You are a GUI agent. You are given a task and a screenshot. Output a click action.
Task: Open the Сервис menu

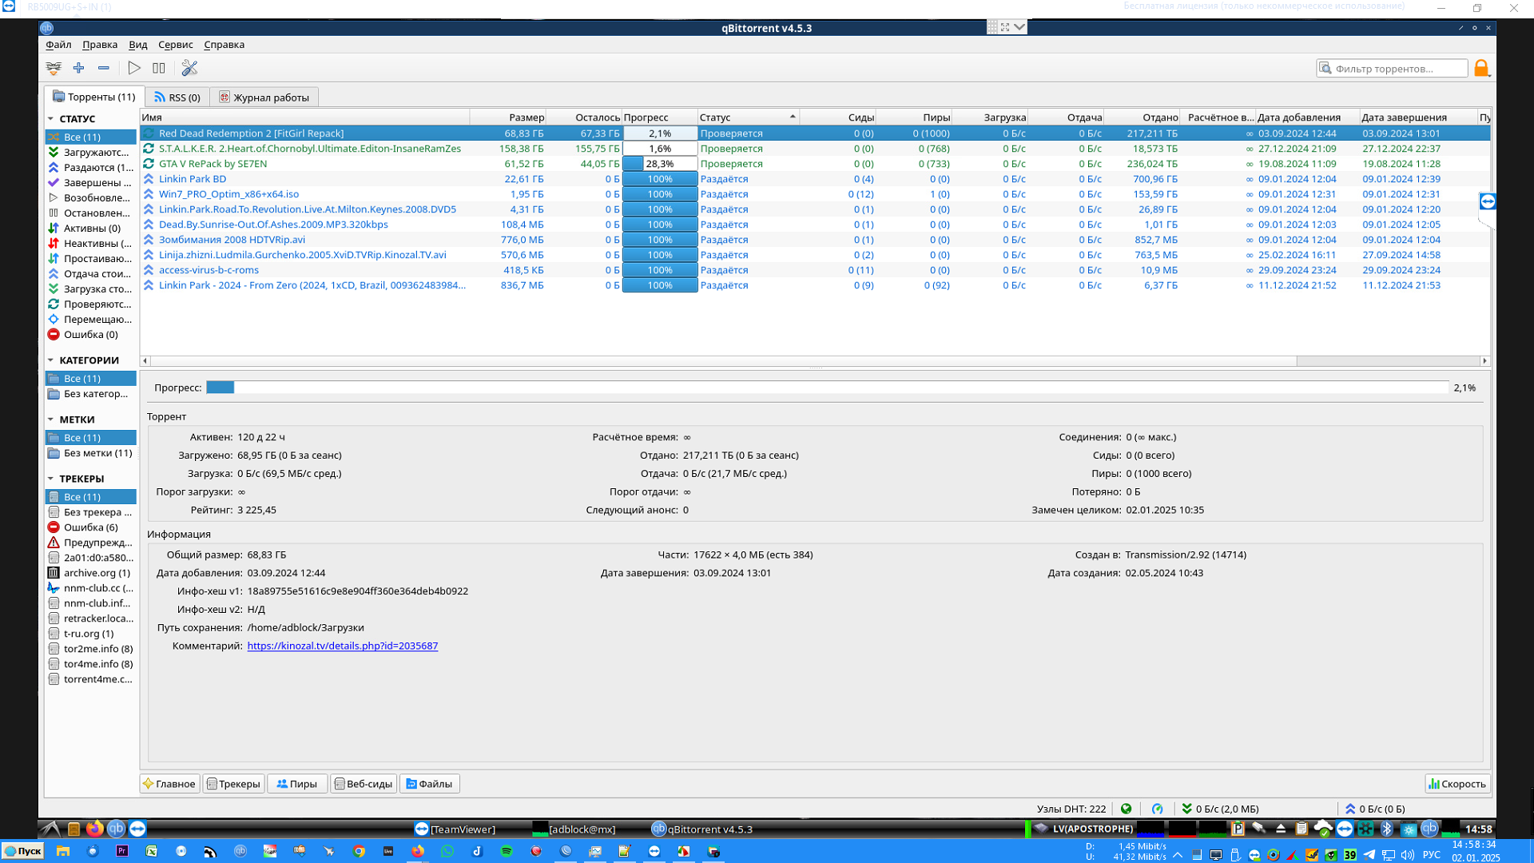[x=176, y=45]
